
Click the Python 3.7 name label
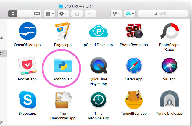(63, 79)
